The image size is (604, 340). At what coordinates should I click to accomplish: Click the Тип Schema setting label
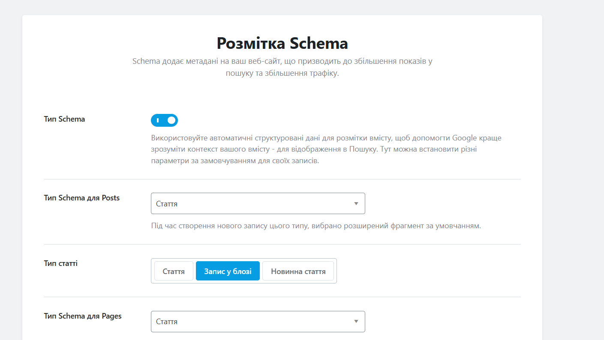(64, 119)
